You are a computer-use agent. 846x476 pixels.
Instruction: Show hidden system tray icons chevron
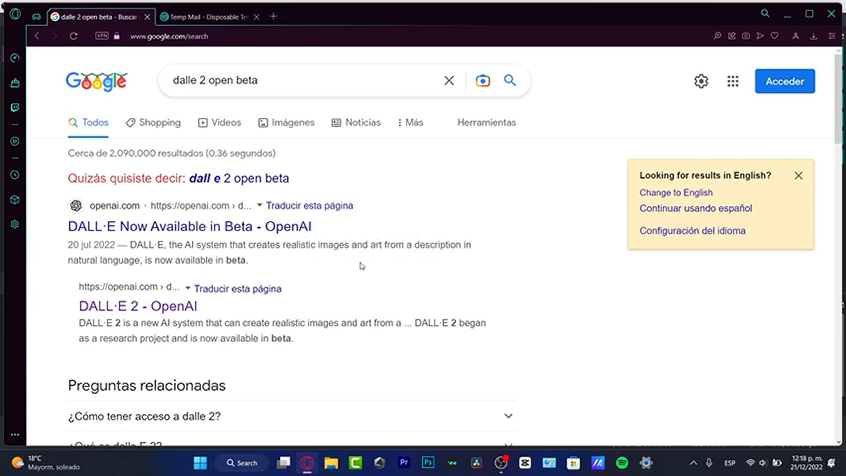pos(693,463)
